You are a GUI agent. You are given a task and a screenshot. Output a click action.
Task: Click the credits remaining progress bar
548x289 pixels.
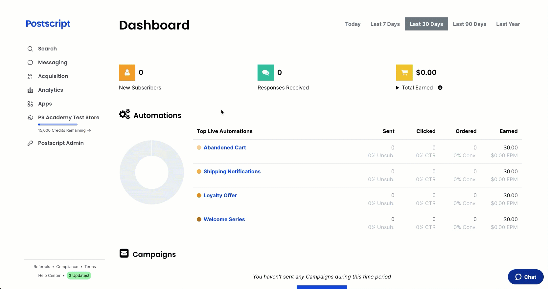coord(58,125)
